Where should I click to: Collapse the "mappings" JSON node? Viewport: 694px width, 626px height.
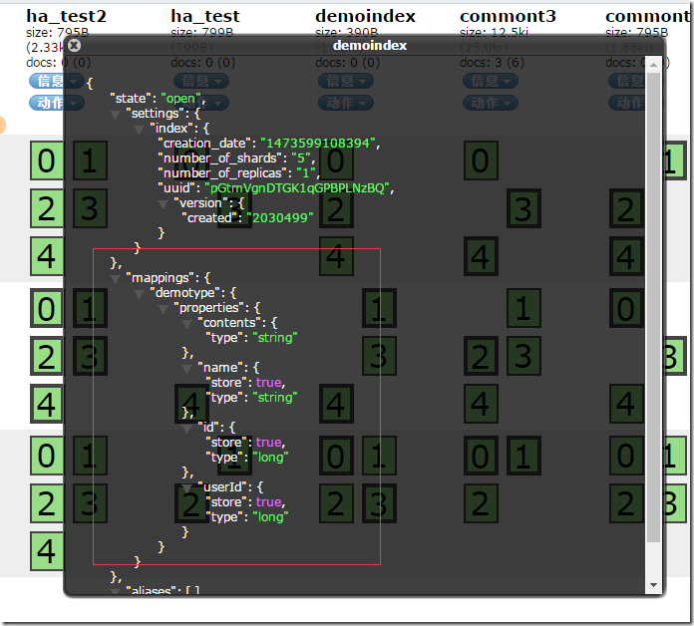point(115,279)
